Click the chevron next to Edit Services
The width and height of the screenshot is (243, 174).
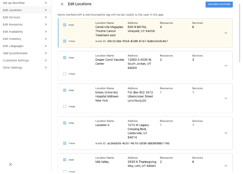click(46, 17)
